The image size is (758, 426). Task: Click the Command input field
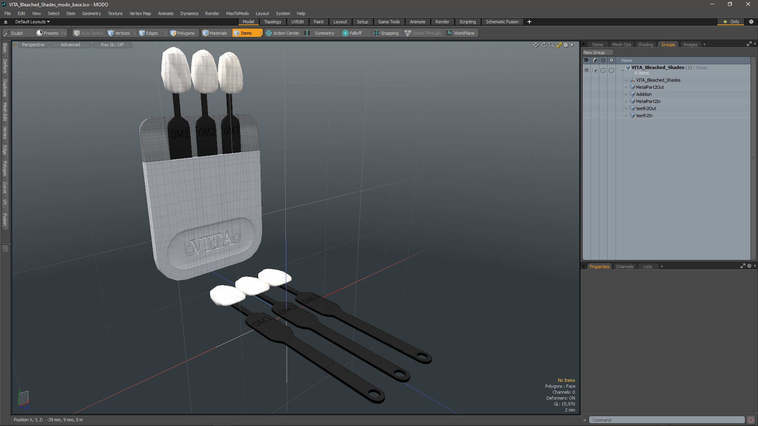(x=666, y=420)
